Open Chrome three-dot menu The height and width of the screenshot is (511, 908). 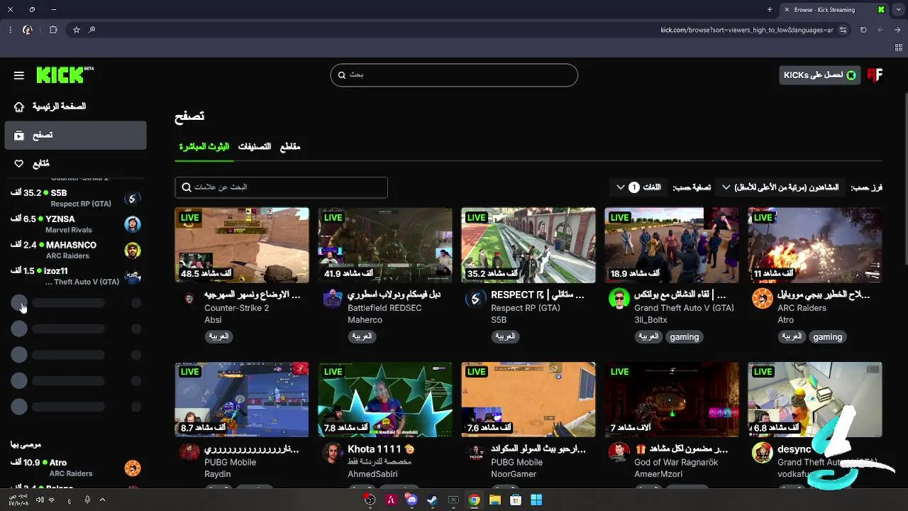pyautogui.click(x=10, y=30)
